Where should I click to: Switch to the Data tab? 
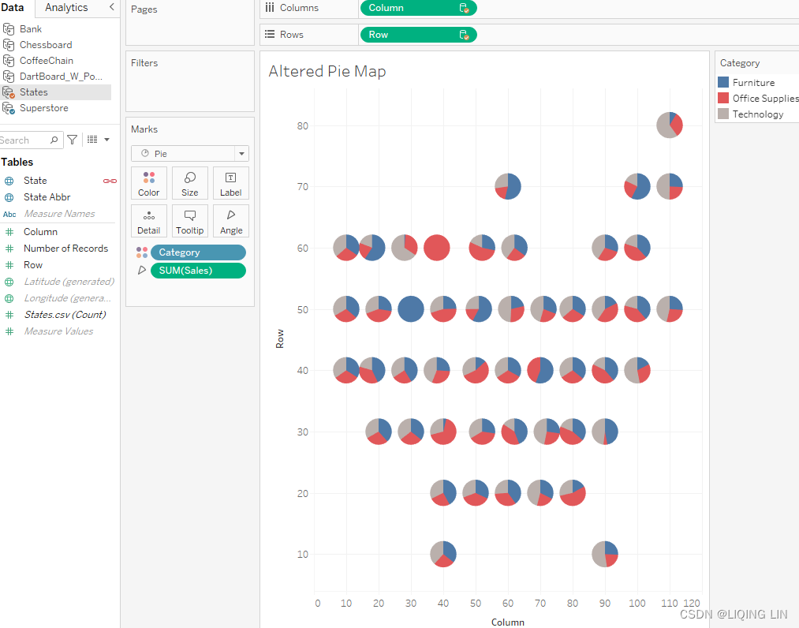[x=13, y=8]
